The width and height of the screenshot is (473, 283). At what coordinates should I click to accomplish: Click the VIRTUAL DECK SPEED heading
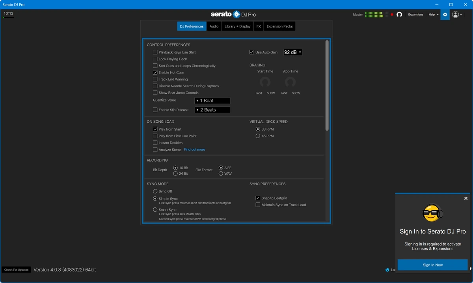[x=268, y=122]
